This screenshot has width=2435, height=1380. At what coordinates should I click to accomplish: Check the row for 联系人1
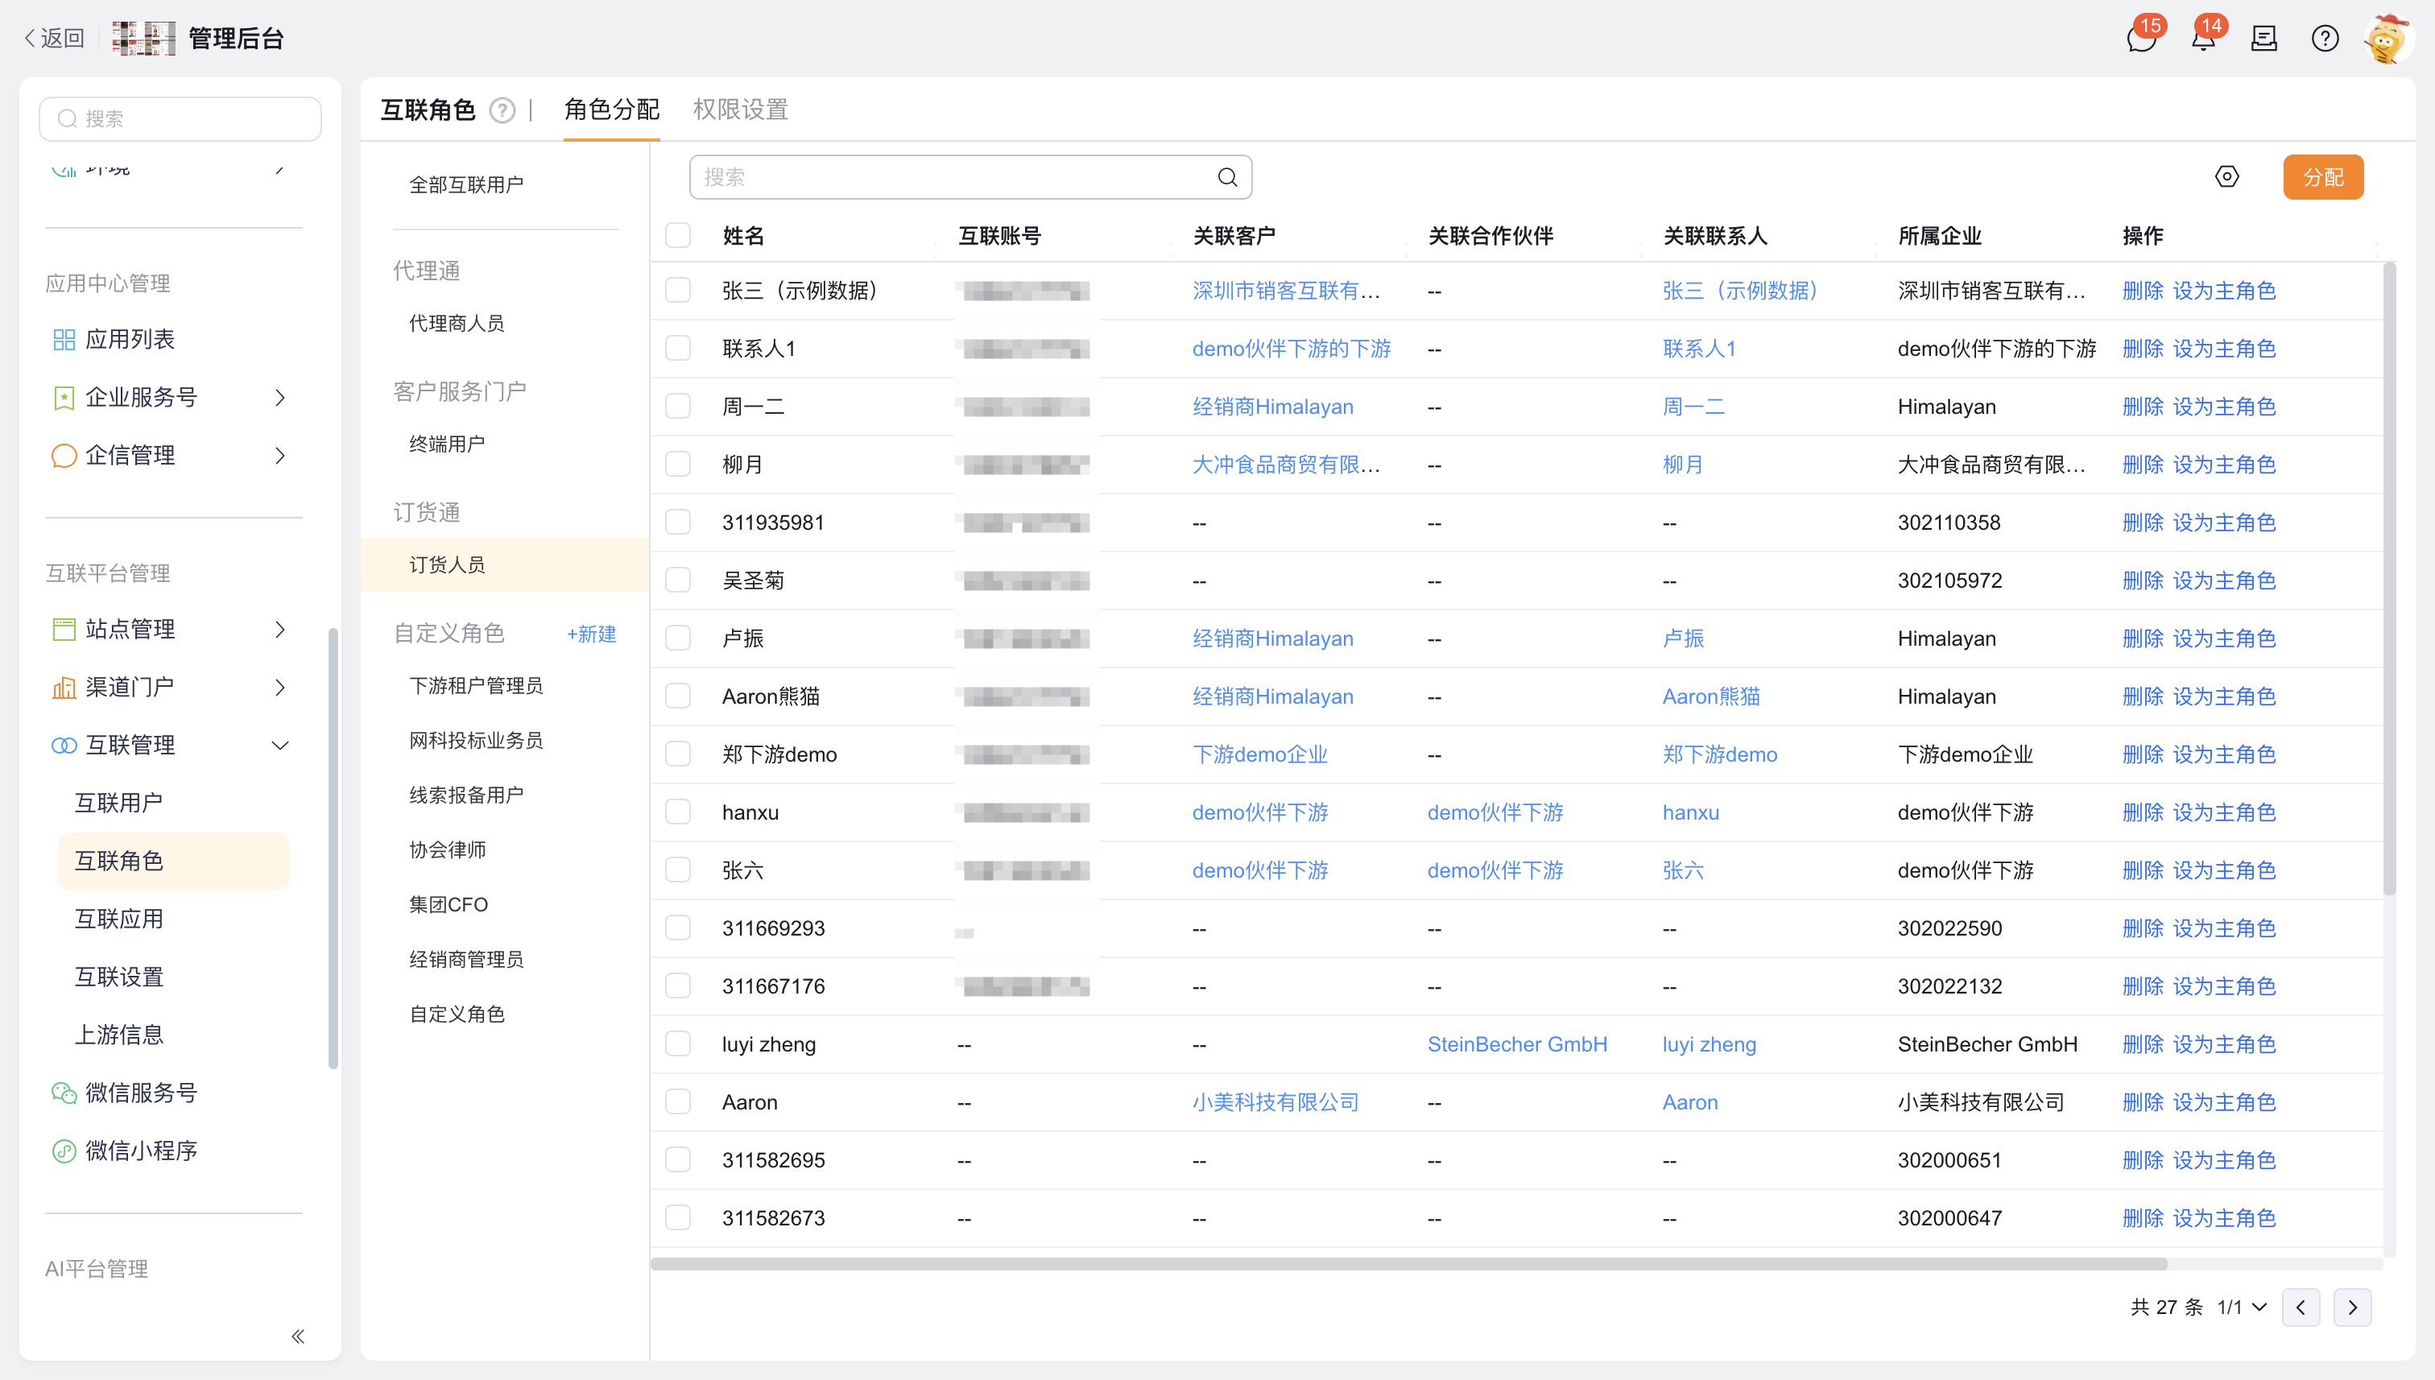tap(678, 348)
